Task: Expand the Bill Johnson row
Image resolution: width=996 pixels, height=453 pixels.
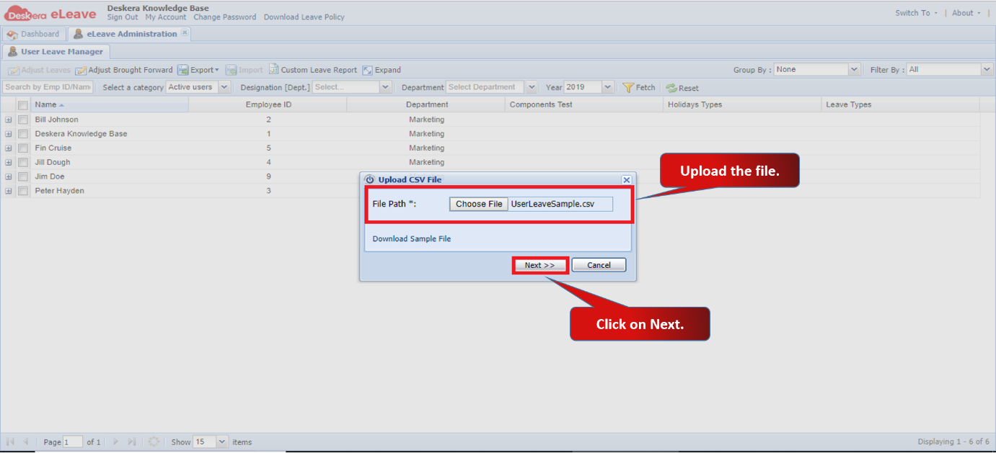Action: click(x=9, y=120)
